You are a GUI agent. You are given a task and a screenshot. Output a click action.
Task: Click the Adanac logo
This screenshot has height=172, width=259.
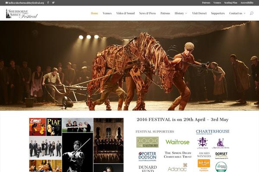(x=177, y=168)
